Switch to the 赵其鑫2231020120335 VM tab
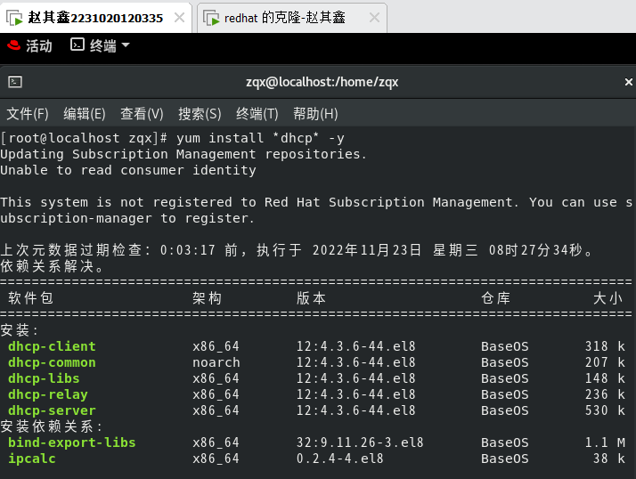Viewport: 636px width, 479px height. (x=95, y=18)
